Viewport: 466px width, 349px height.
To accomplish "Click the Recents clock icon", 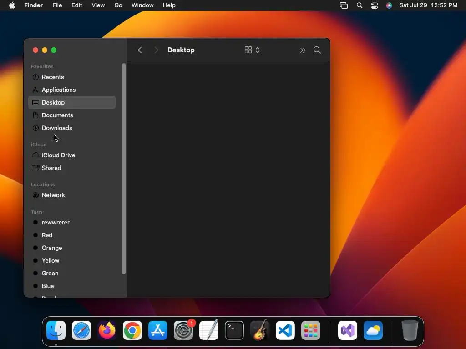I will [35, 77].
